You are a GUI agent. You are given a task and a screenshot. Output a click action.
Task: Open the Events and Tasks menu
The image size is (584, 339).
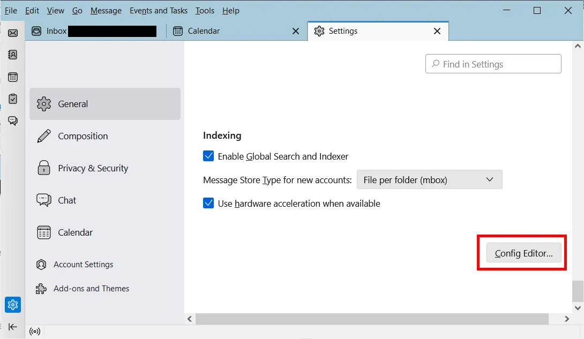click(159, 11)
